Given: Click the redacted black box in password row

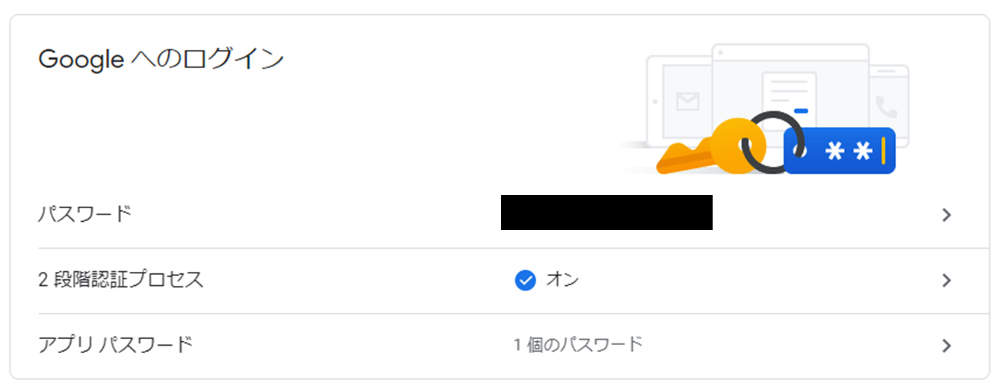Looking at the screenshot, I should [x=606, y=212].
